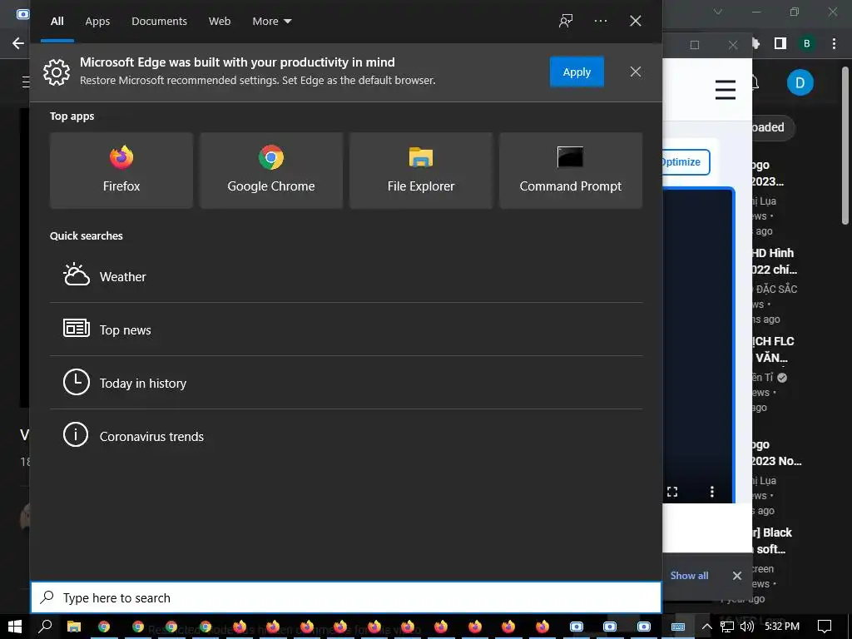This screenshot has height=639, width=852.
Task: Open the network status tray icon
Action: pos(727,627)
